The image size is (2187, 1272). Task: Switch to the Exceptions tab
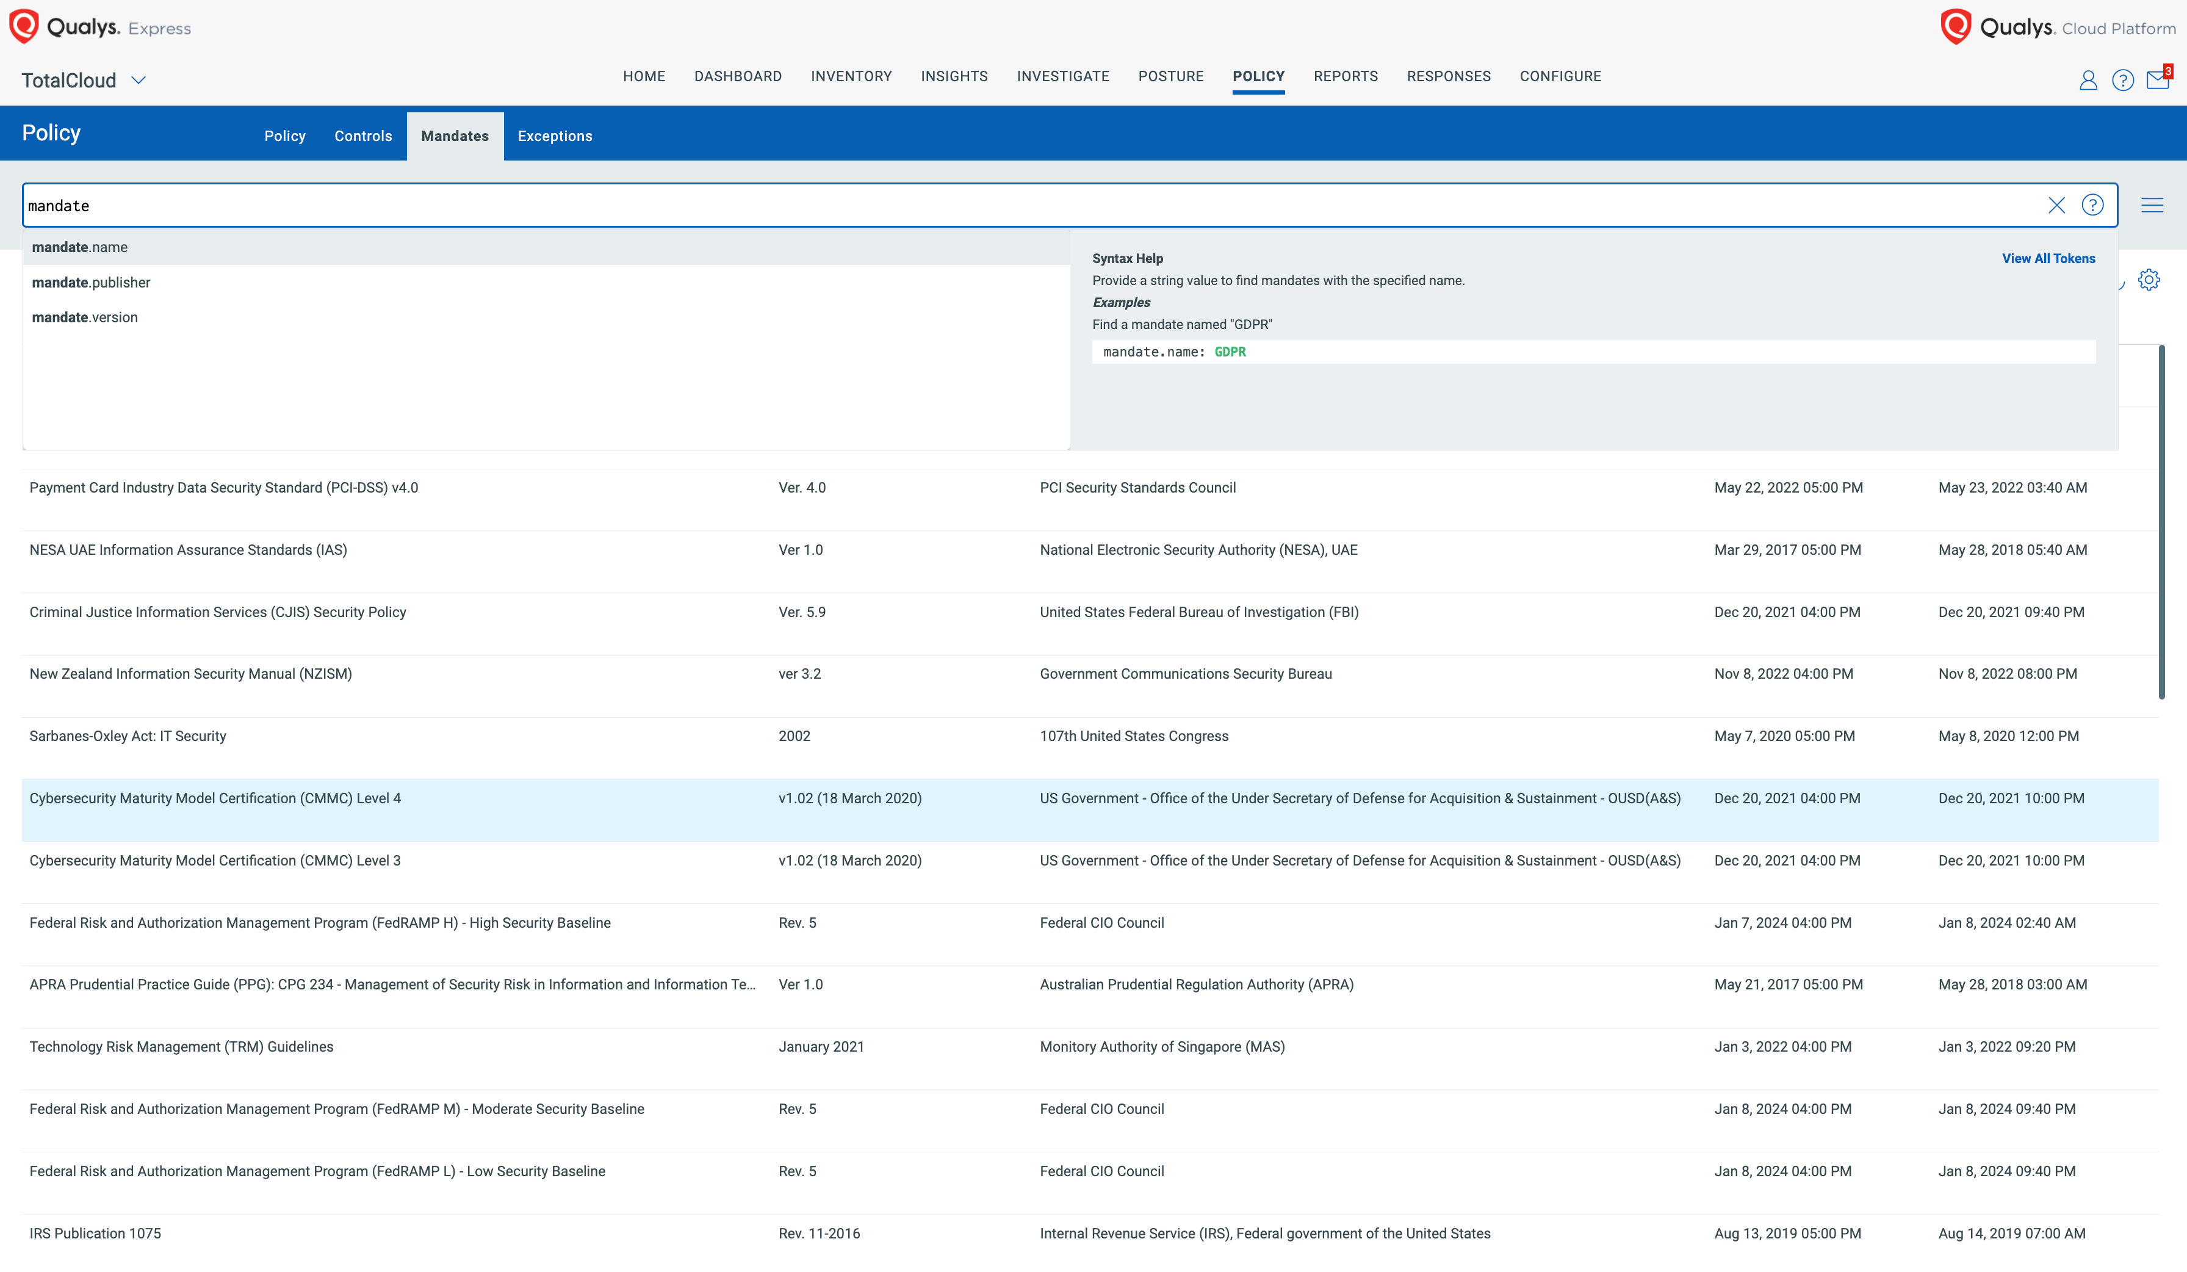[555, 136]
